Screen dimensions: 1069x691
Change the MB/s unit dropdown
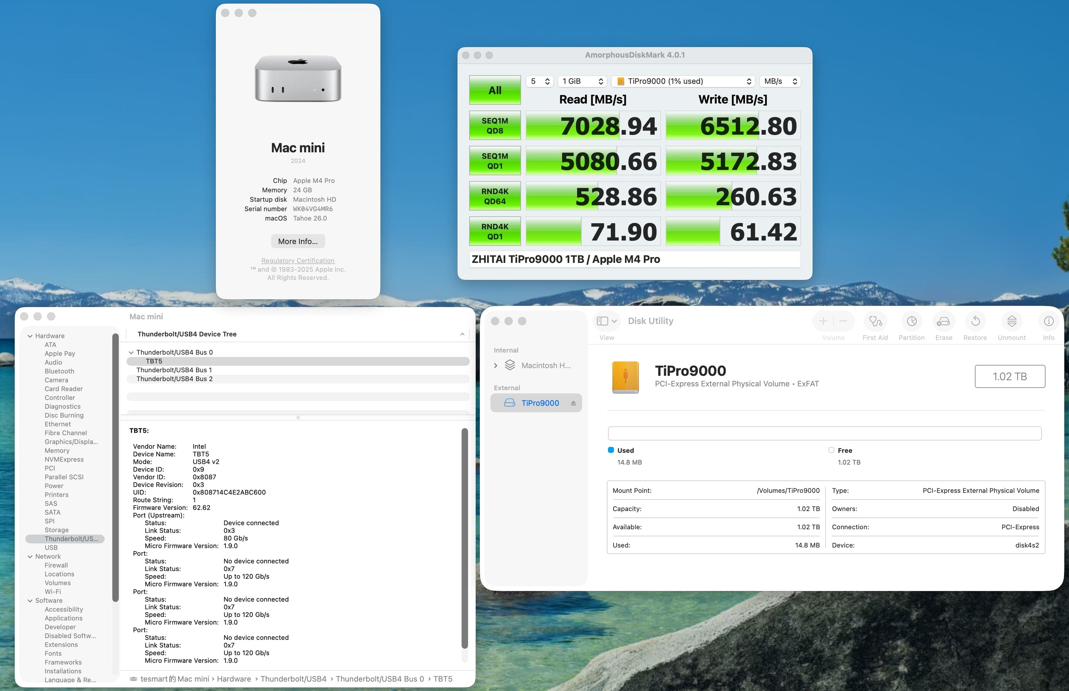click(780, 81)
